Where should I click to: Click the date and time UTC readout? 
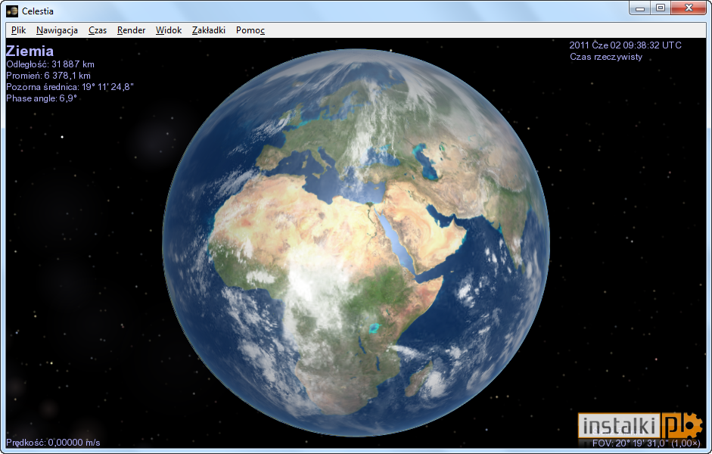[x=625, y=45]
